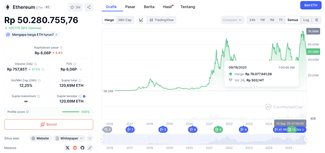
Task: Expand Volume (24j) details chevron
Action: [43, 69]
